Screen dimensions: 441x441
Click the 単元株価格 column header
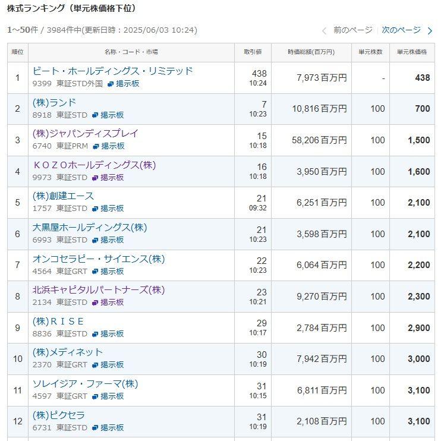pos(412,52)
